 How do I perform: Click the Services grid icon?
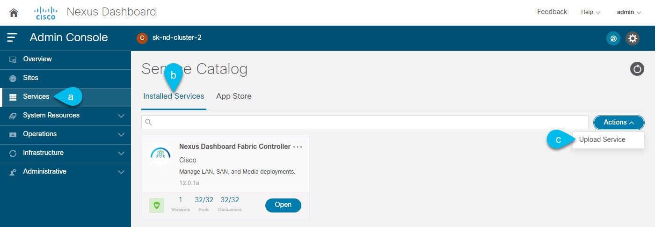click(x=13, y=97)
